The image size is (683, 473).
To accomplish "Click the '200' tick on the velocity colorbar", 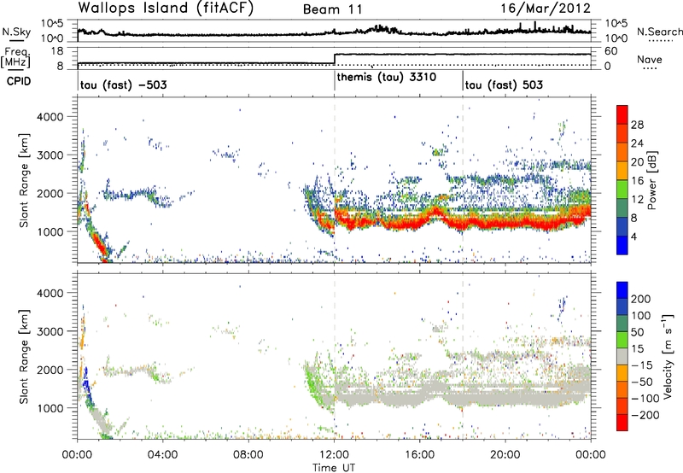I will (640, 299).
